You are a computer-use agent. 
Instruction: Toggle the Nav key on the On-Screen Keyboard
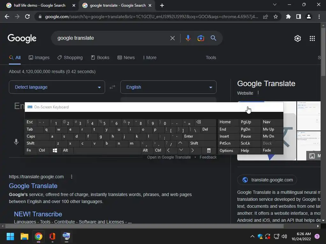[x=272, y=122]
